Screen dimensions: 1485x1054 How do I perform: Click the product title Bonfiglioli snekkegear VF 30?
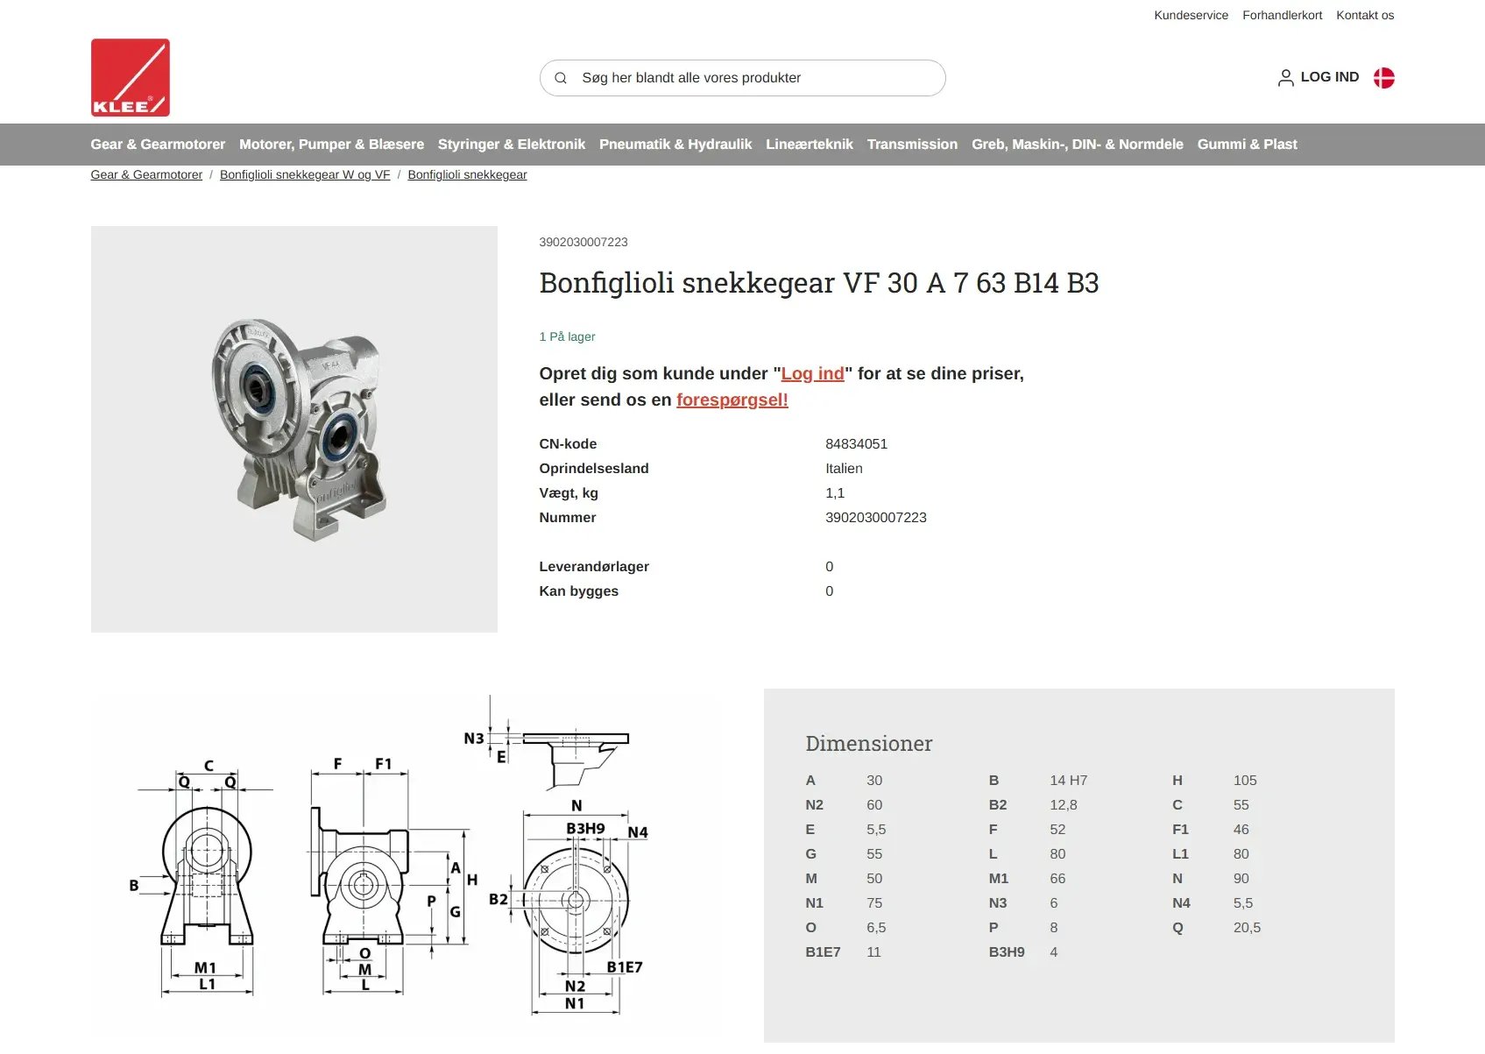pos(818,283)
